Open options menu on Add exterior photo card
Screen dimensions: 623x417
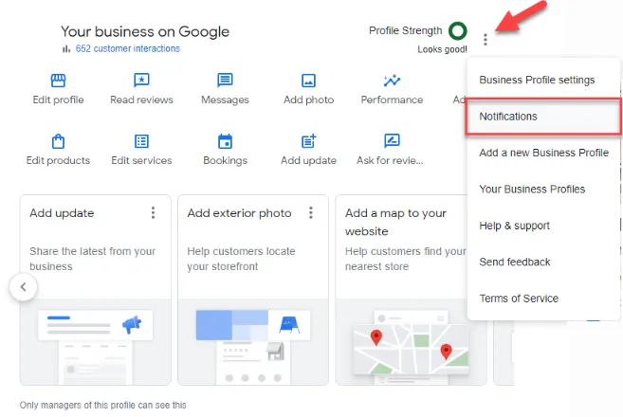(x=311, y=213)
